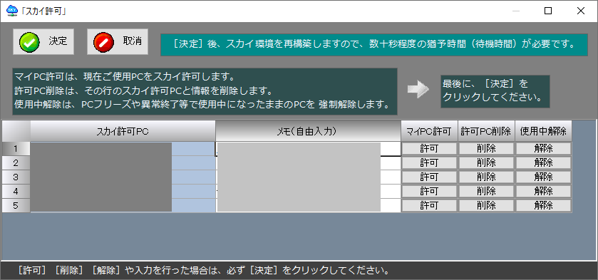Click the 使用中解除 column header
598x280 pixels.
click(543, 131)
